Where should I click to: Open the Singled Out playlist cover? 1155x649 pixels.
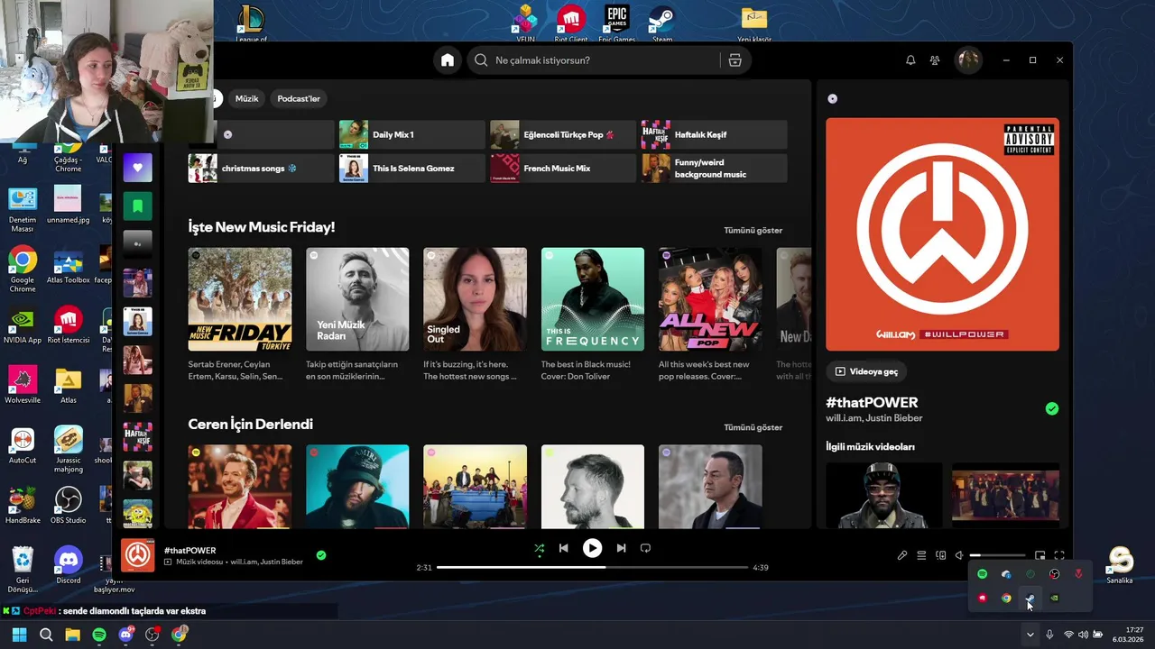click(x=475, y=299)
